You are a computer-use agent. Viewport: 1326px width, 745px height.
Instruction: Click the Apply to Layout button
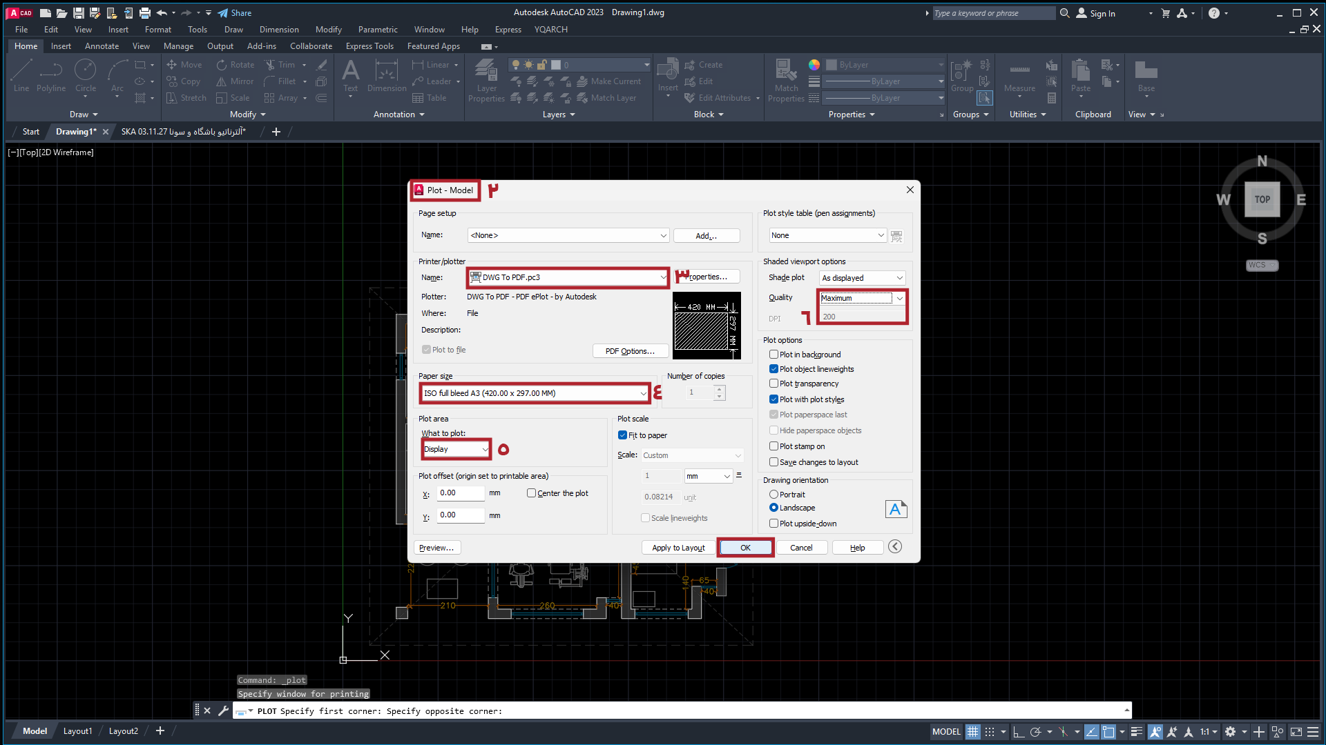coord(678,548)
